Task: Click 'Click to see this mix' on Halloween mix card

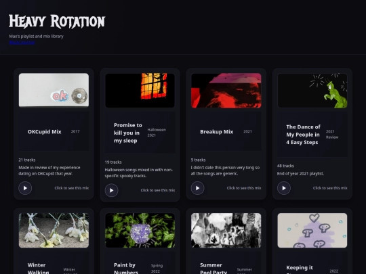Action: pyautogui.click(x=158, y=190)
